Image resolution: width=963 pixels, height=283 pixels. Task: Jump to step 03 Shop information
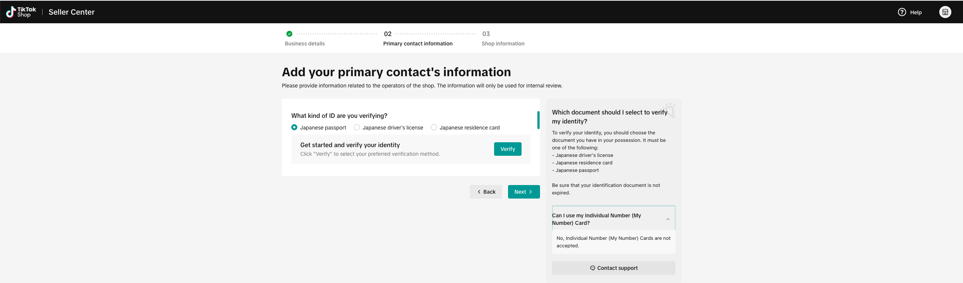click(503, 44)
